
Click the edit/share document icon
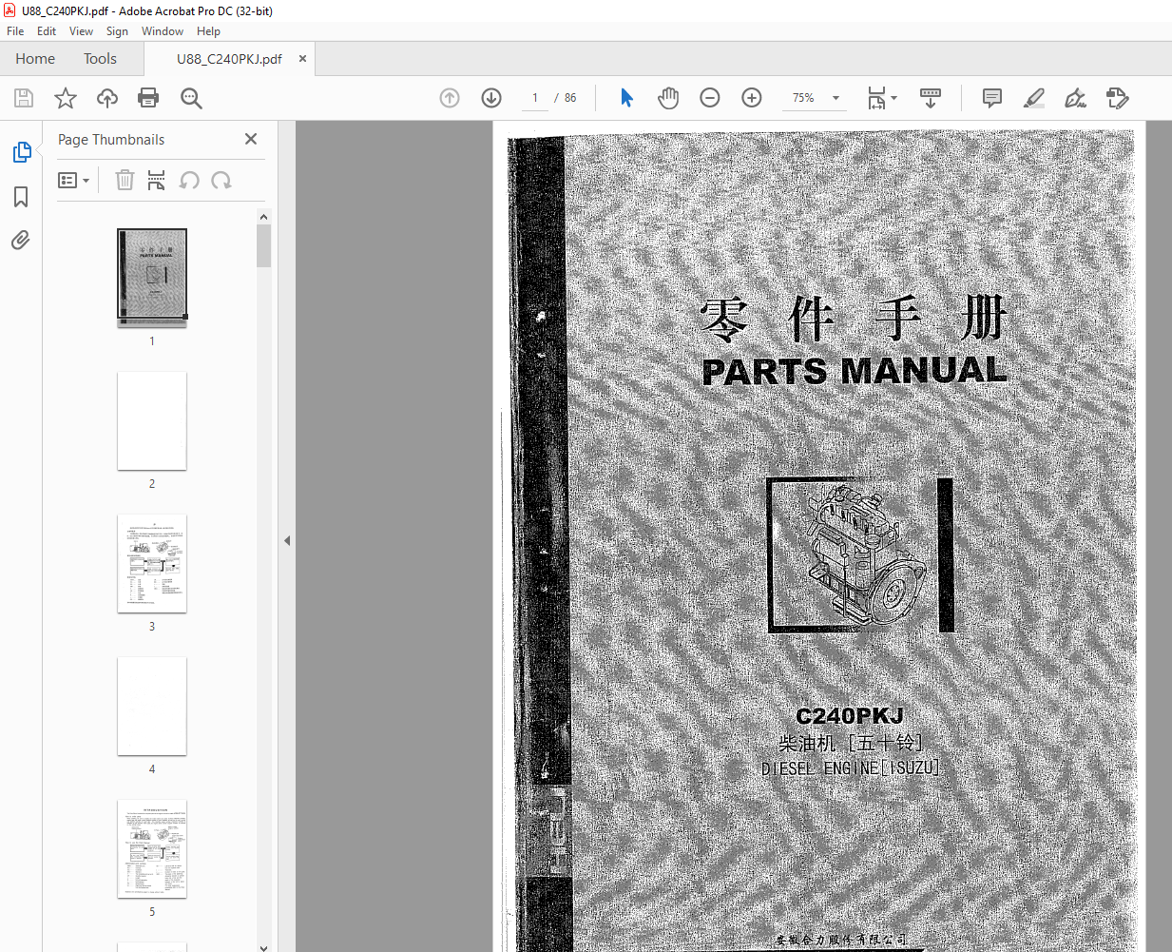1118,98
